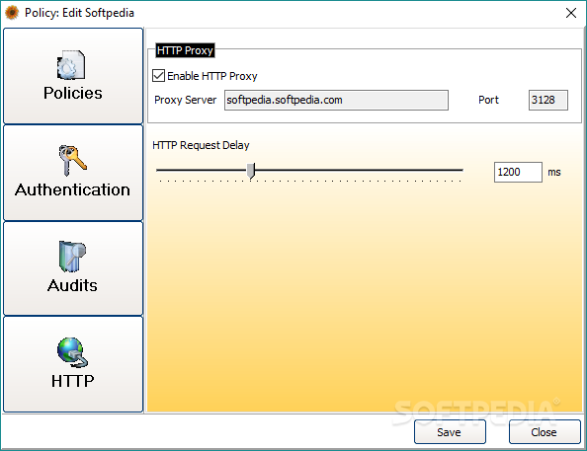Click the ms unit label
This screenshot has width=587, height=451.
tap(554, 172)
